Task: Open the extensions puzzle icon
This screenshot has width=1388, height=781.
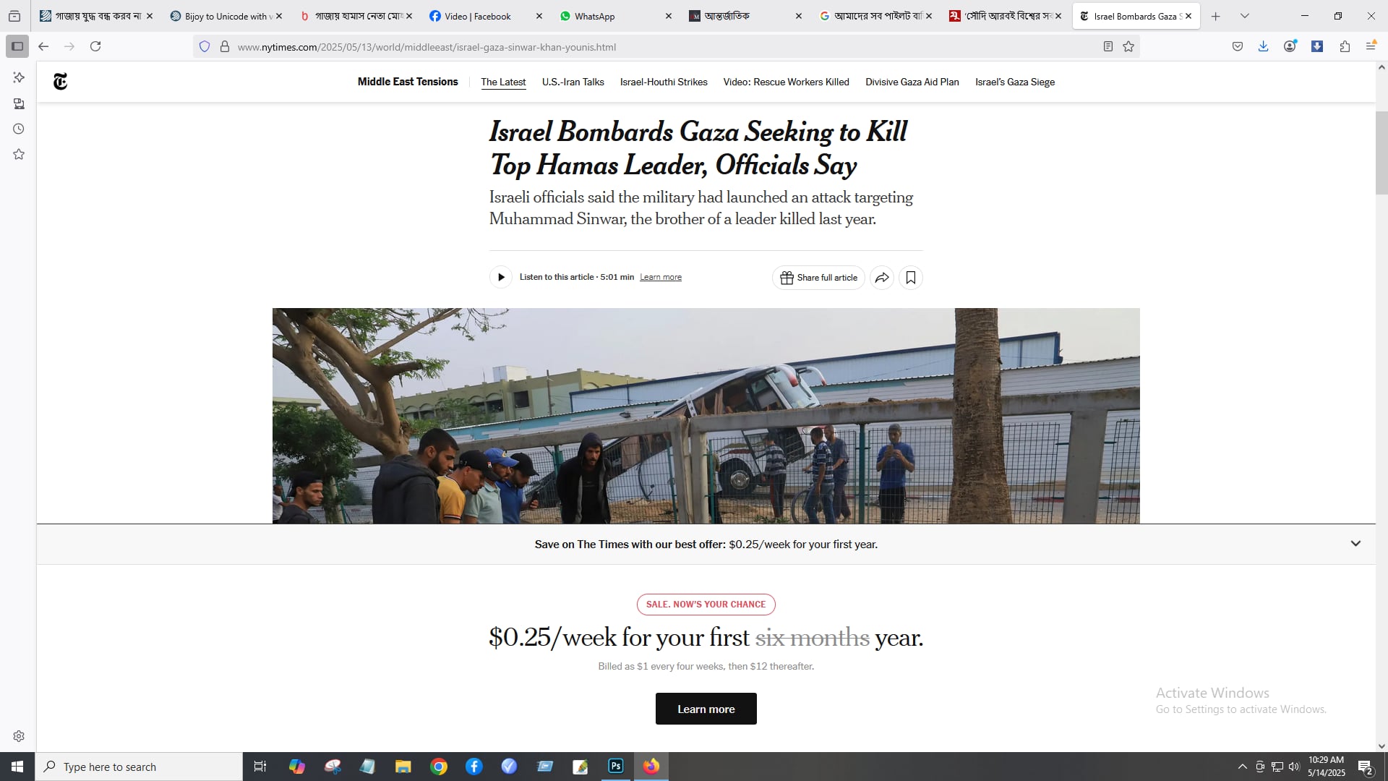Action: [1345, 47]
